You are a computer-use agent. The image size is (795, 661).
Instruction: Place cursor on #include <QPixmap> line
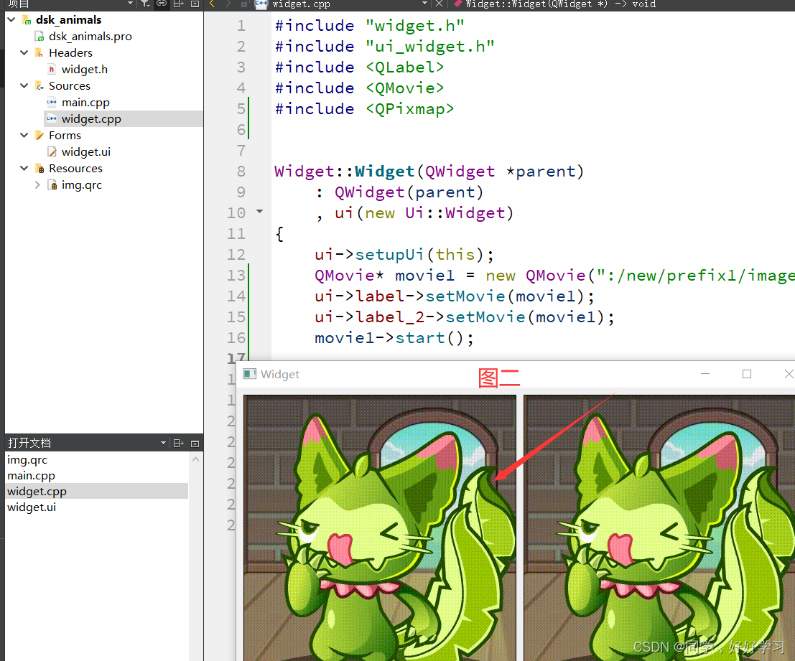pyautogui.click(x=365, y=108)
